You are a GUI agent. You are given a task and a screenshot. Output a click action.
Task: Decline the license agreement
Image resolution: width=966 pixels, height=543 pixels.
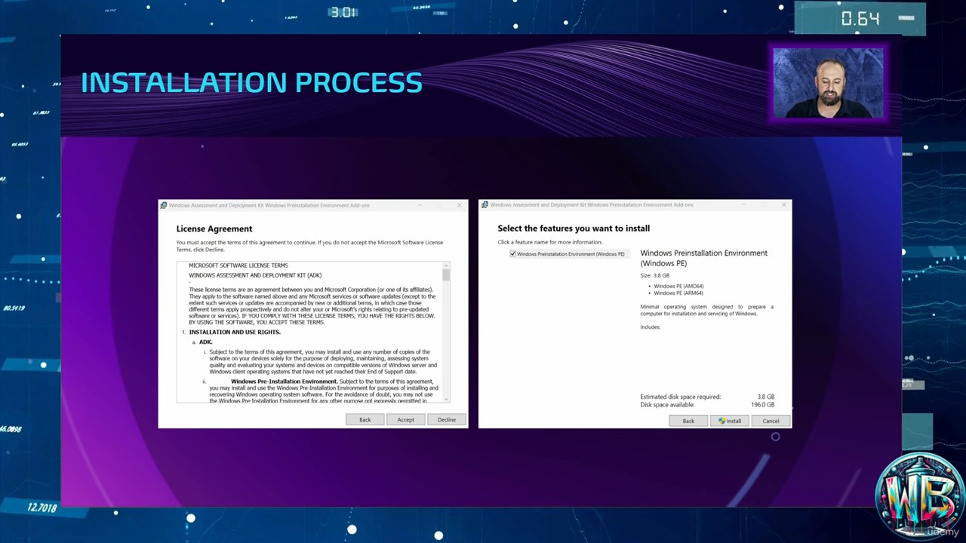coord(446,419)
